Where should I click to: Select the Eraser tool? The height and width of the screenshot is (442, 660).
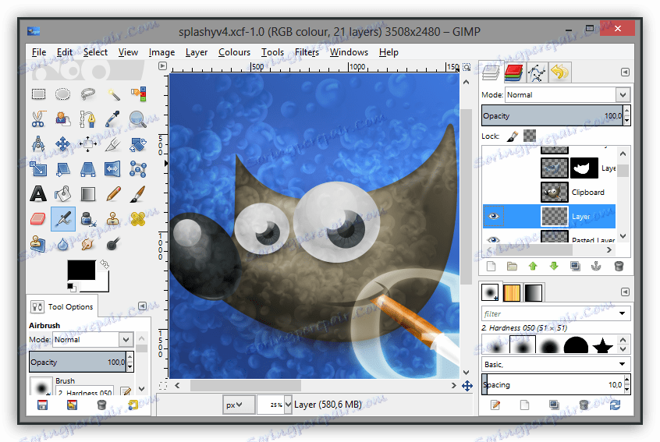click(38, 219)
